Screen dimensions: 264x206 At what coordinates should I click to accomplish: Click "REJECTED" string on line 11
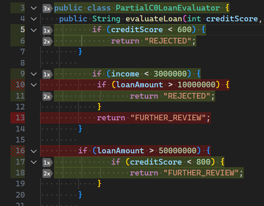187,96
